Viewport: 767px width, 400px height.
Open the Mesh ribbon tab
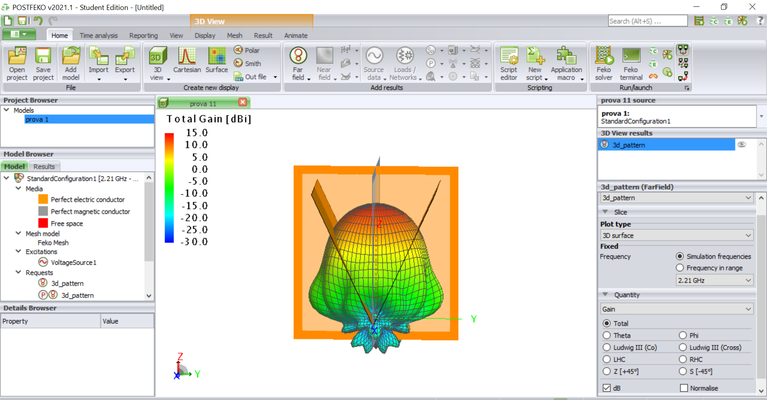pyautogui.click(x=234, y=36)
